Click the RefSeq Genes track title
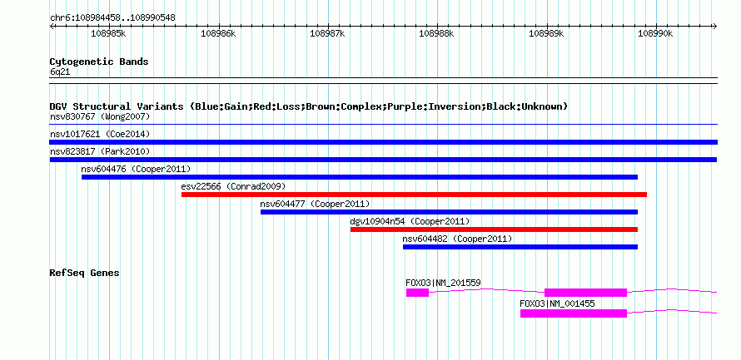Image resolution: width=741 pixels, height=360 pixels. click(x=84, y=273)
